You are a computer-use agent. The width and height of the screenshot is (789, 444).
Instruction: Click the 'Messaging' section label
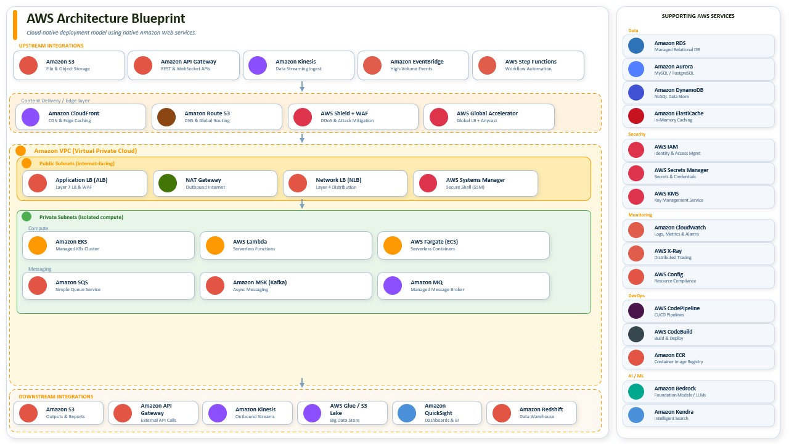pyautogui.click(x=40, y=269)
